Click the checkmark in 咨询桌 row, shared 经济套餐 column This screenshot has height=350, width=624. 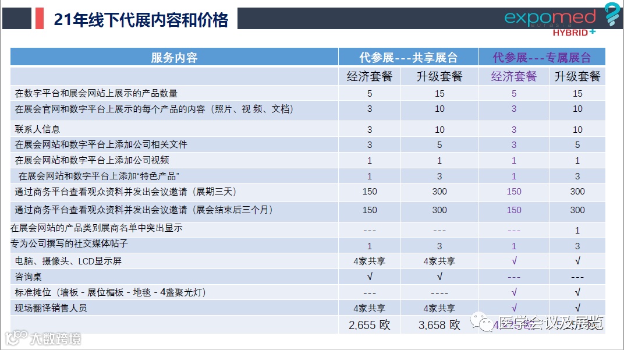369,277
